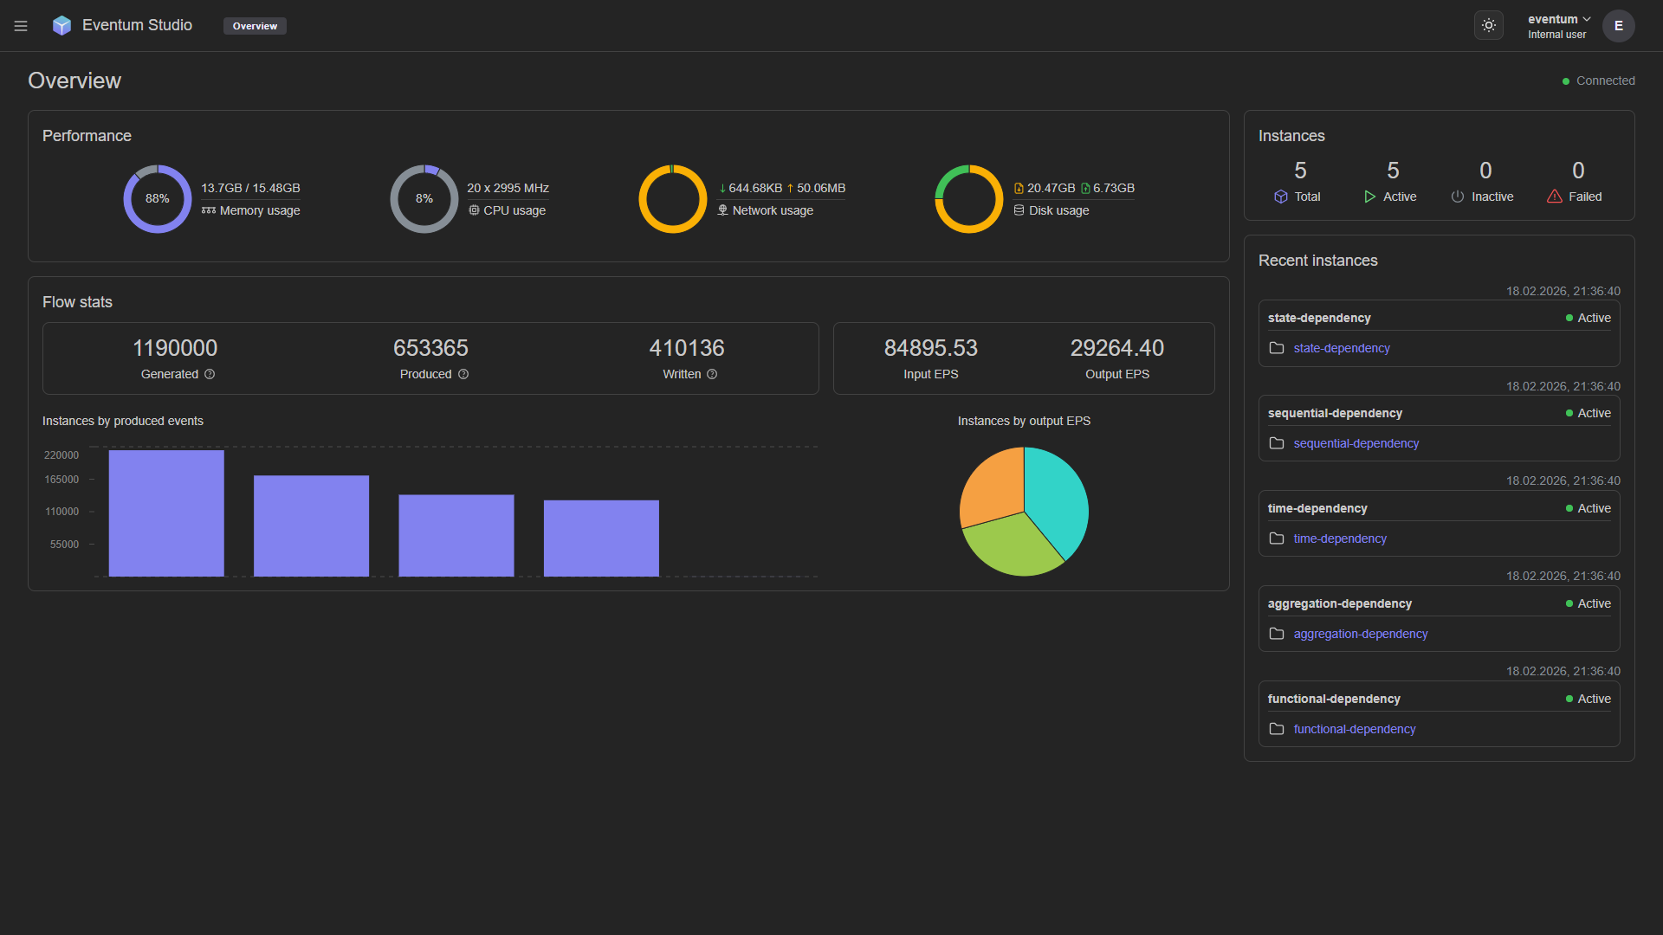Click the Active instances play icon
The height and width of the screenshot is (935, 1663).
tap(1369, 197)
